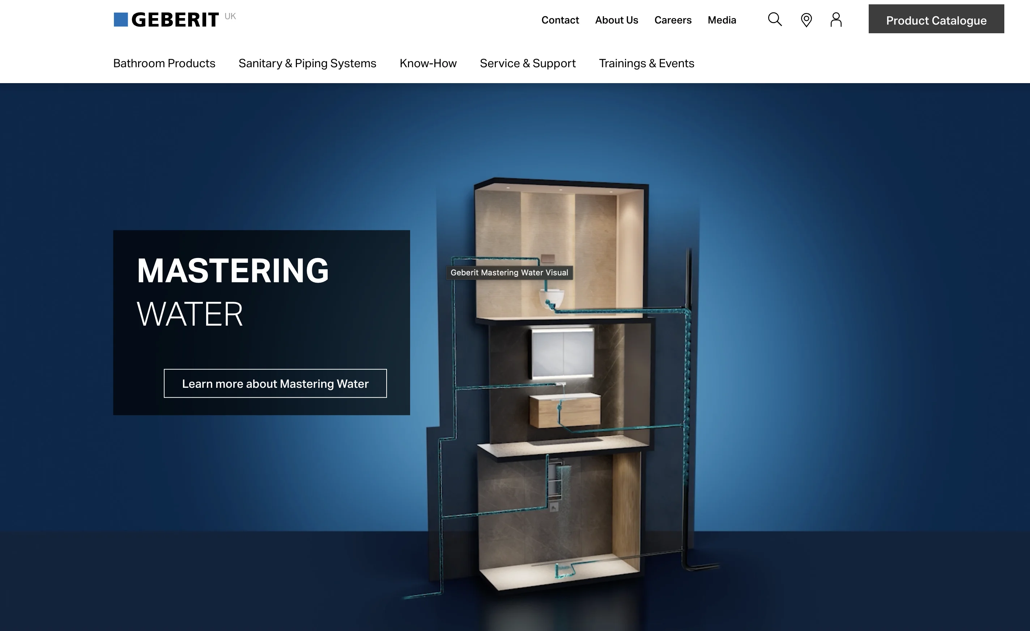Viewport: 1030px width, 631px height.
Task: Open the About Us page
Action: (x=616, y=20)
